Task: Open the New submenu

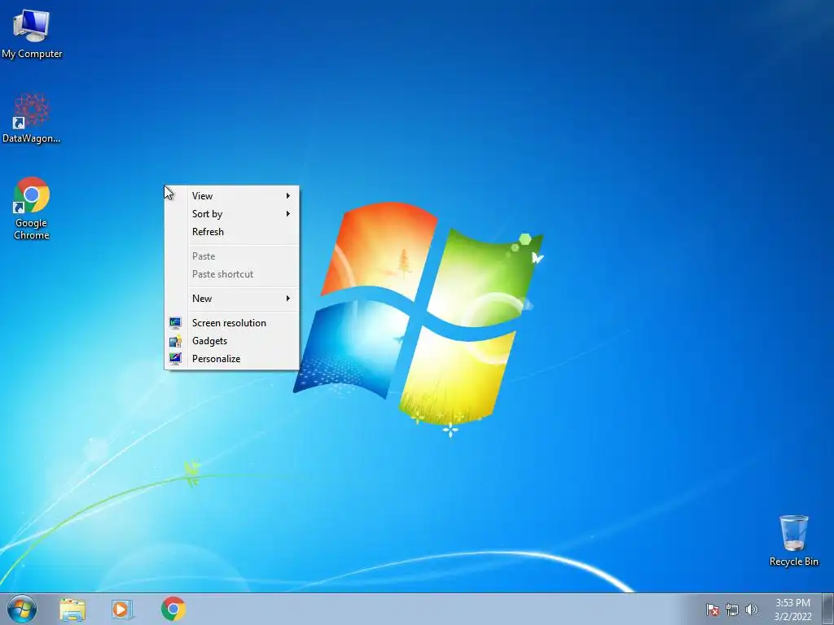Action: (231, 298)
